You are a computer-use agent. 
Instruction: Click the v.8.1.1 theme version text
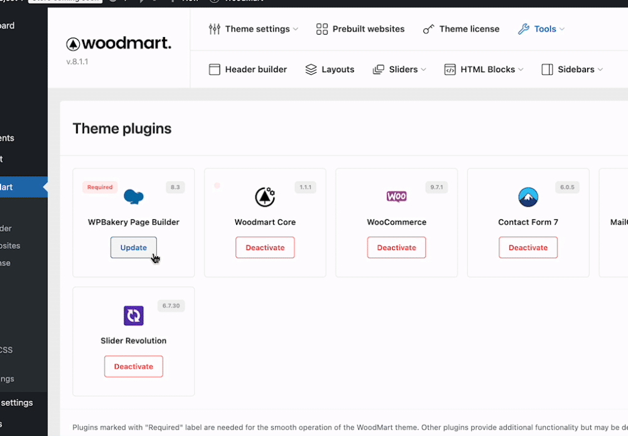pos(77,62)
